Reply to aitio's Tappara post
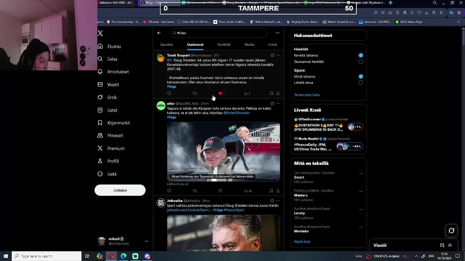The width and height of the screenshot is (465, 261). click(169, 191)
